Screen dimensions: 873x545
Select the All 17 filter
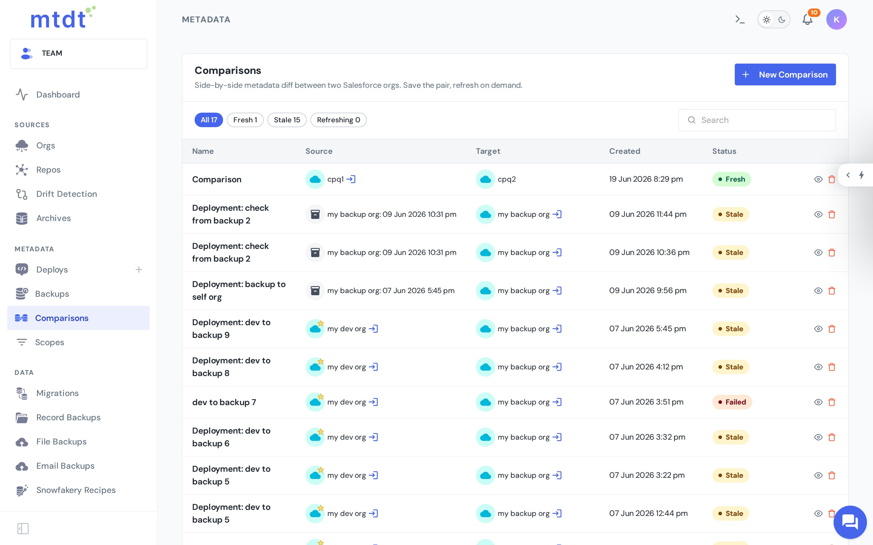point(209,120)
